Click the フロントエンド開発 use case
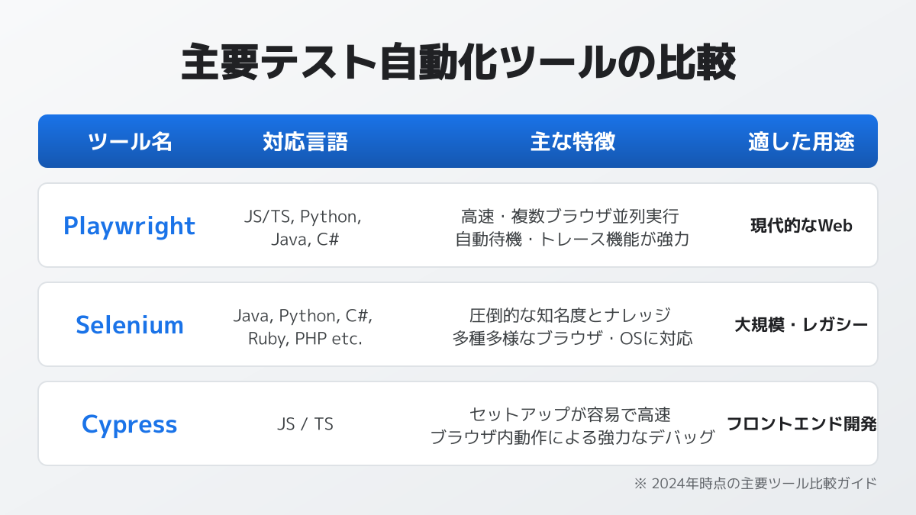Image resolution: width=916 pixels, height=515 pixels. coord(801,424)
